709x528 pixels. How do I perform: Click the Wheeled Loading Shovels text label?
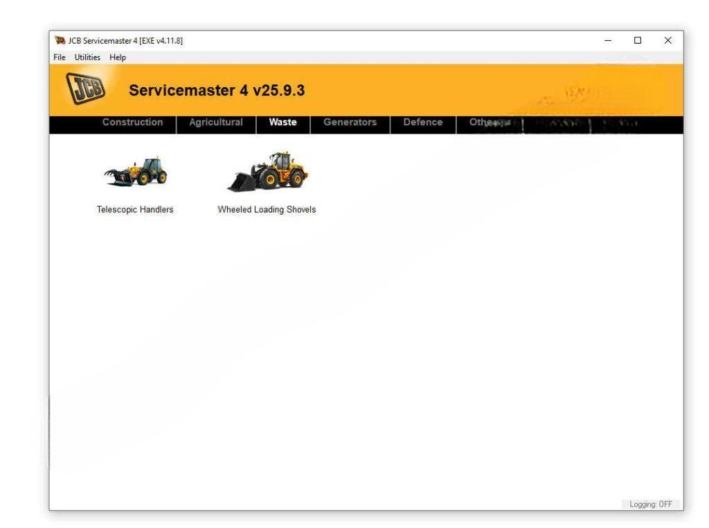coord(267,210)
